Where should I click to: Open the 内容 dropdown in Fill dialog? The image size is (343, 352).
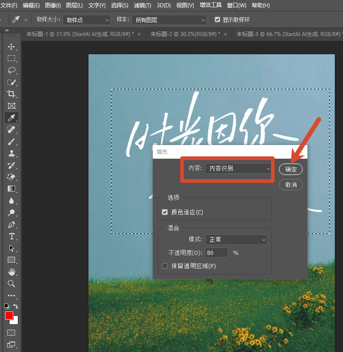[x=238, y=168]
